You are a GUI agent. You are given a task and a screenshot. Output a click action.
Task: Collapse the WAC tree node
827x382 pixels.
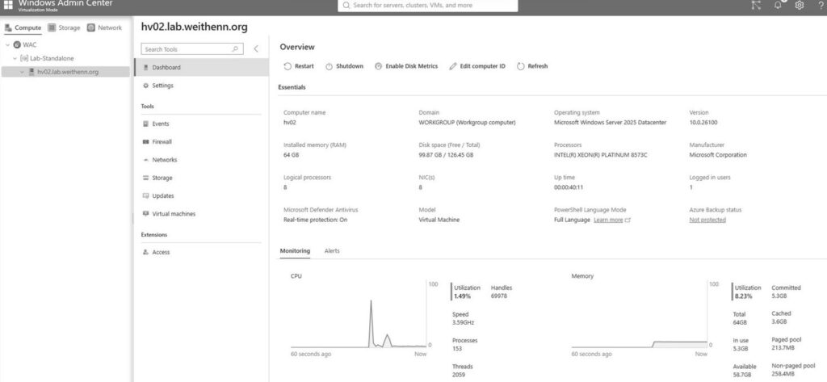tap(8, 45)
